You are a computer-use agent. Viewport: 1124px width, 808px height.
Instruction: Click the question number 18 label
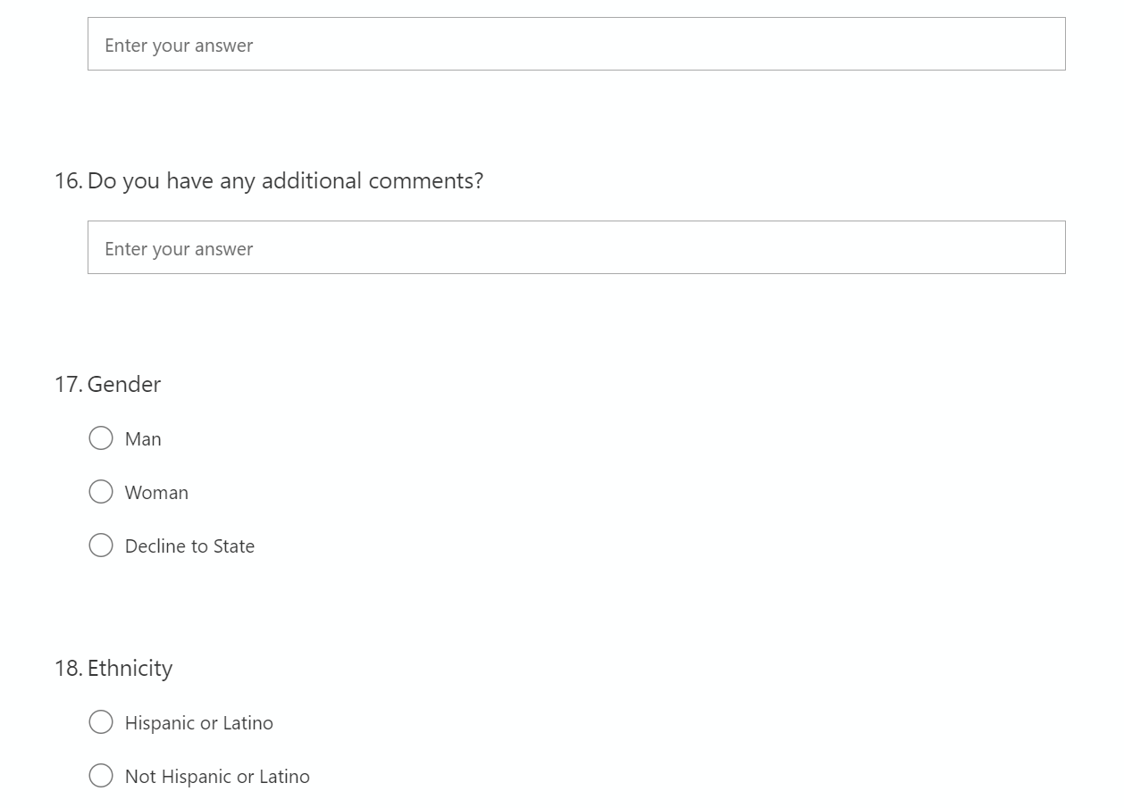tap(68, 669)
